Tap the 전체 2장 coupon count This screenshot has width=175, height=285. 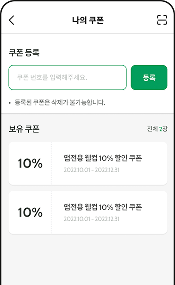click(x=157, y=129)
